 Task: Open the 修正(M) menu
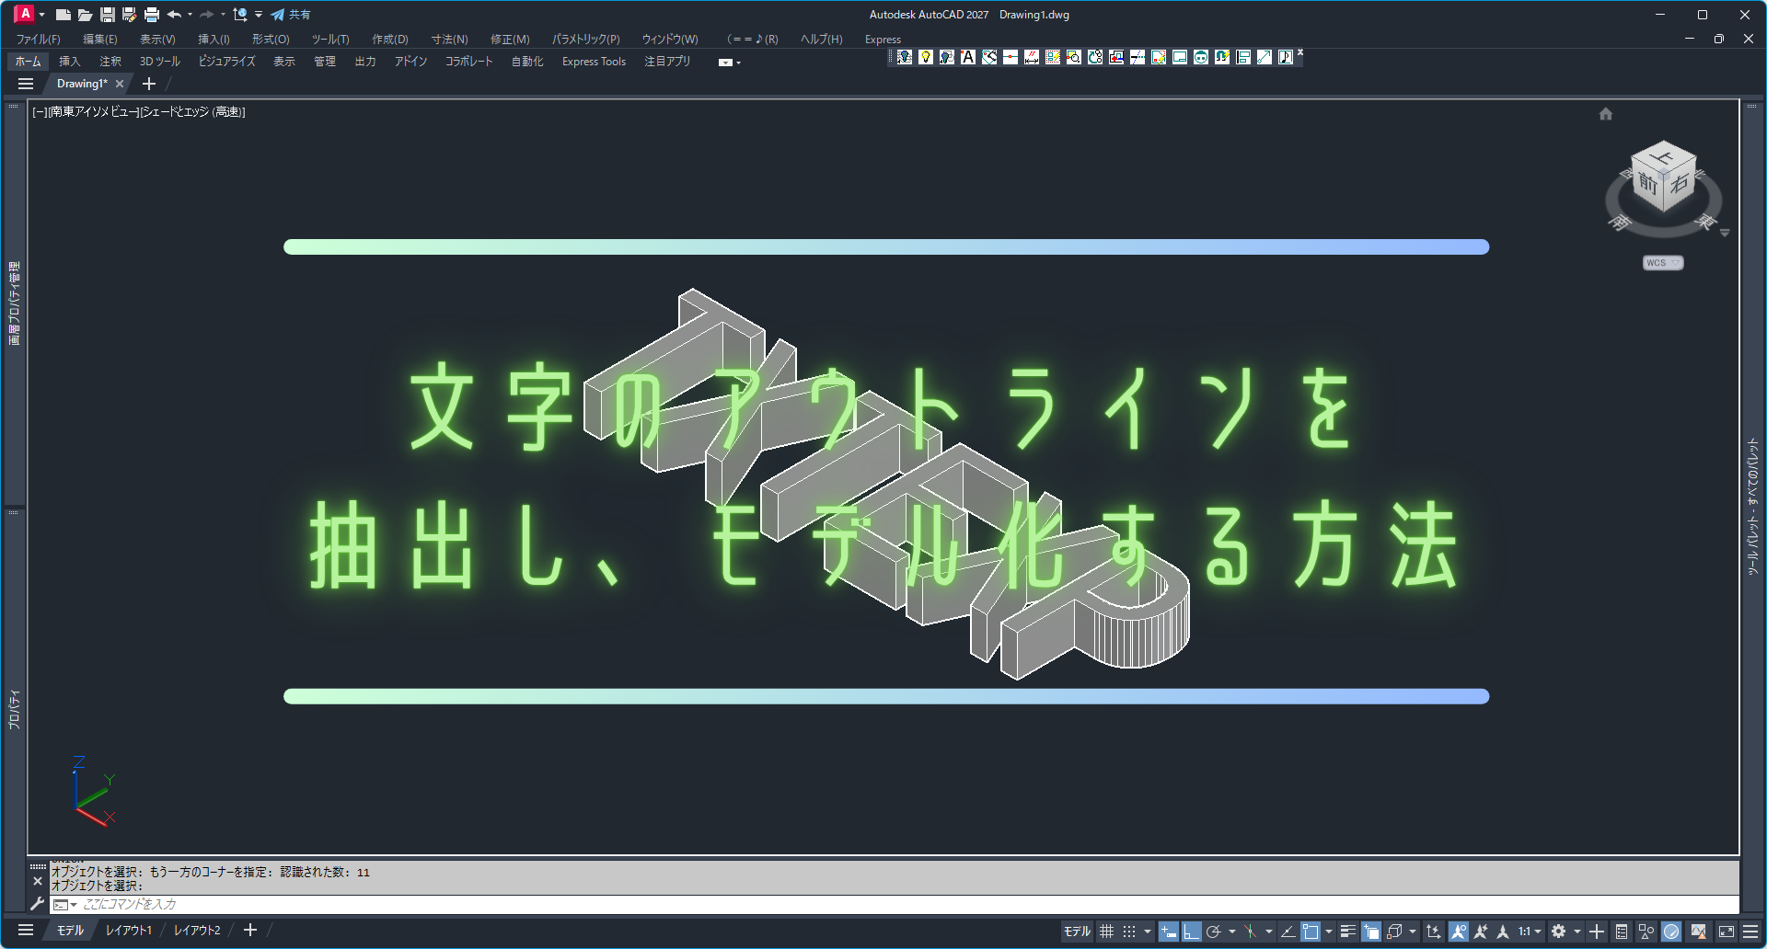509,40
